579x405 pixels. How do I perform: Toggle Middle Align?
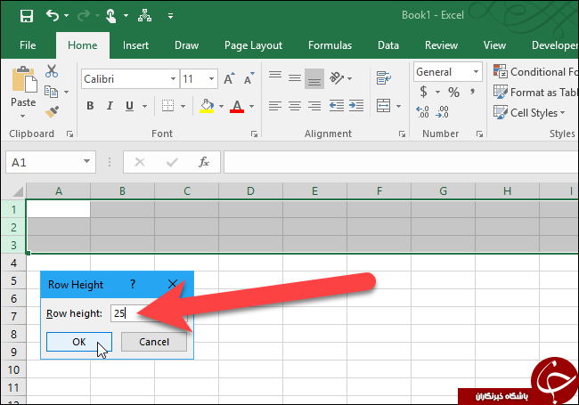point(295,78)
